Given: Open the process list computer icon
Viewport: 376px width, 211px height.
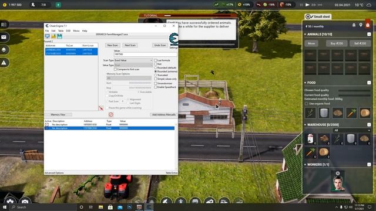Looking at the screenshot, I should point(47,36).
